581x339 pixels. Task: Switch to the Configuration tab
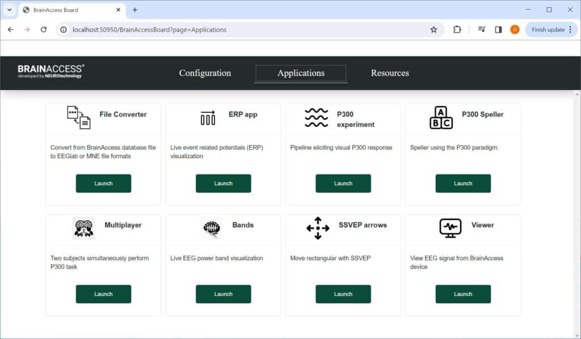click(205, 73)
